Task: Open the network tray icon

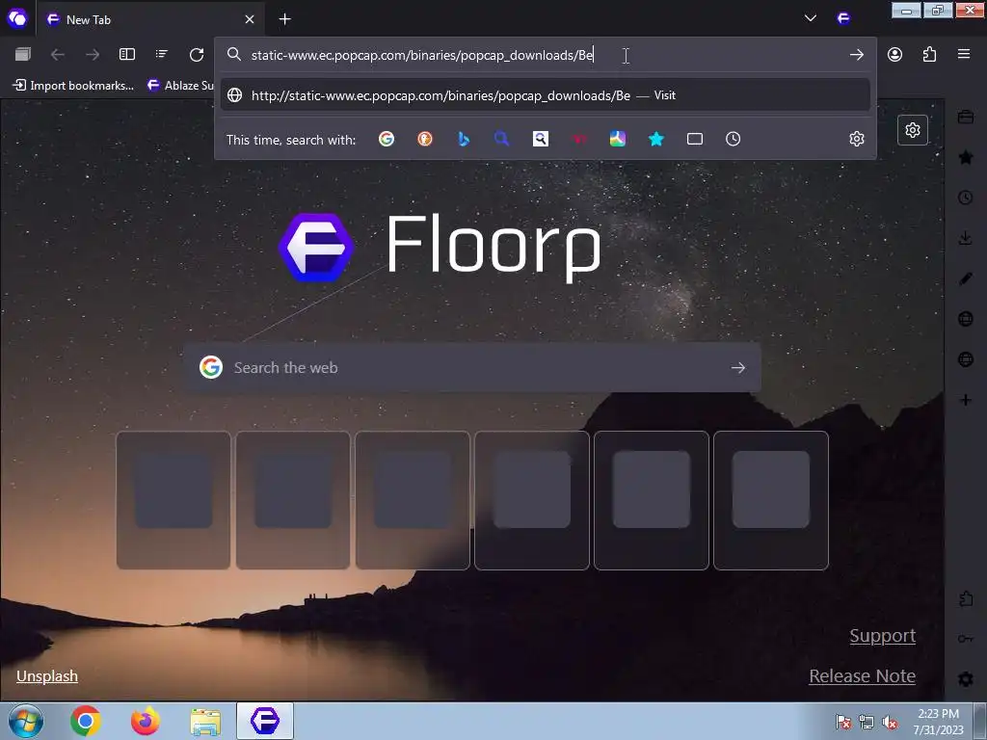Action: [x=867, y=722]
